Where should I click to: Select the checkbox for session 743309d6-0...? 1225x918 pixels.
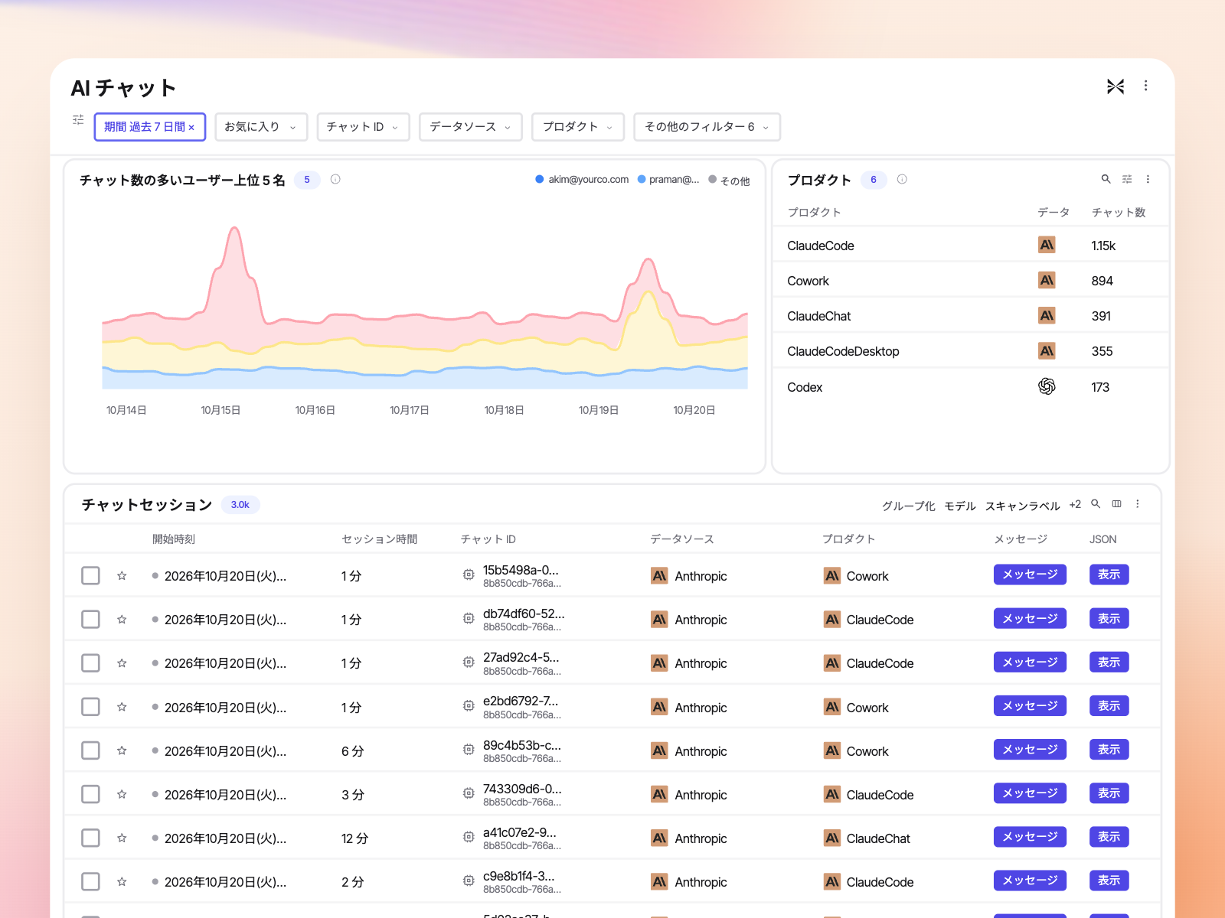pos(90,794)
